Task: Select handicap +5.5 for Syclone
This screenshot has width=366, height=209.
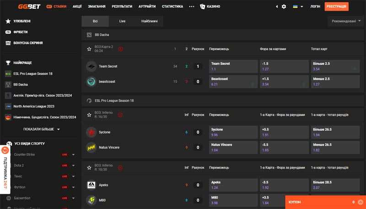Action: [x=284, y=132]
